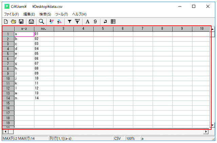This screenshot has width=217, height=143.
Task: Select column header 3
Action: (64, 29)
